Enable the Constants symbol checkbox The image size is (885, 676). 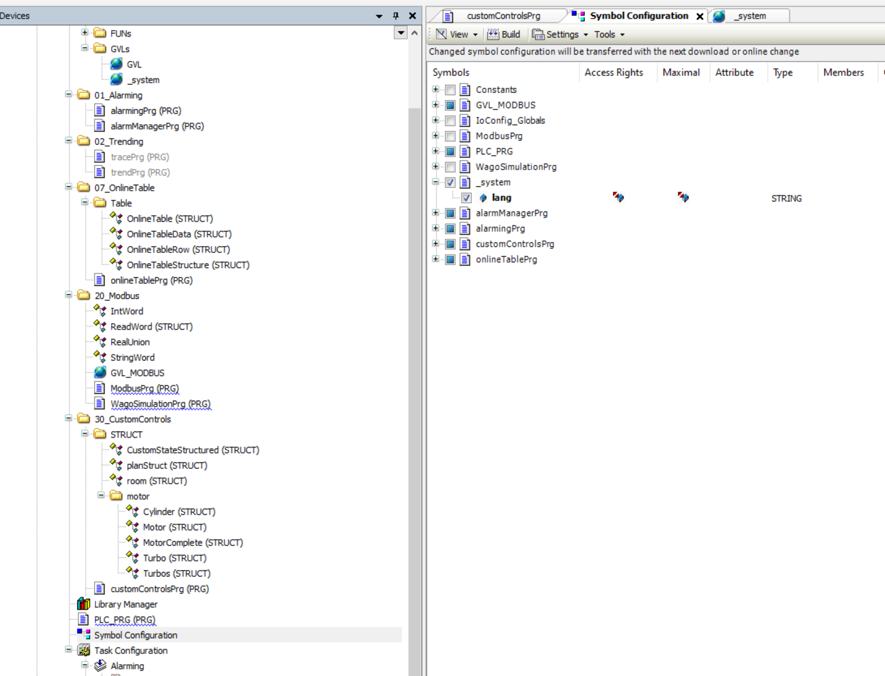[x=450, y=90]
